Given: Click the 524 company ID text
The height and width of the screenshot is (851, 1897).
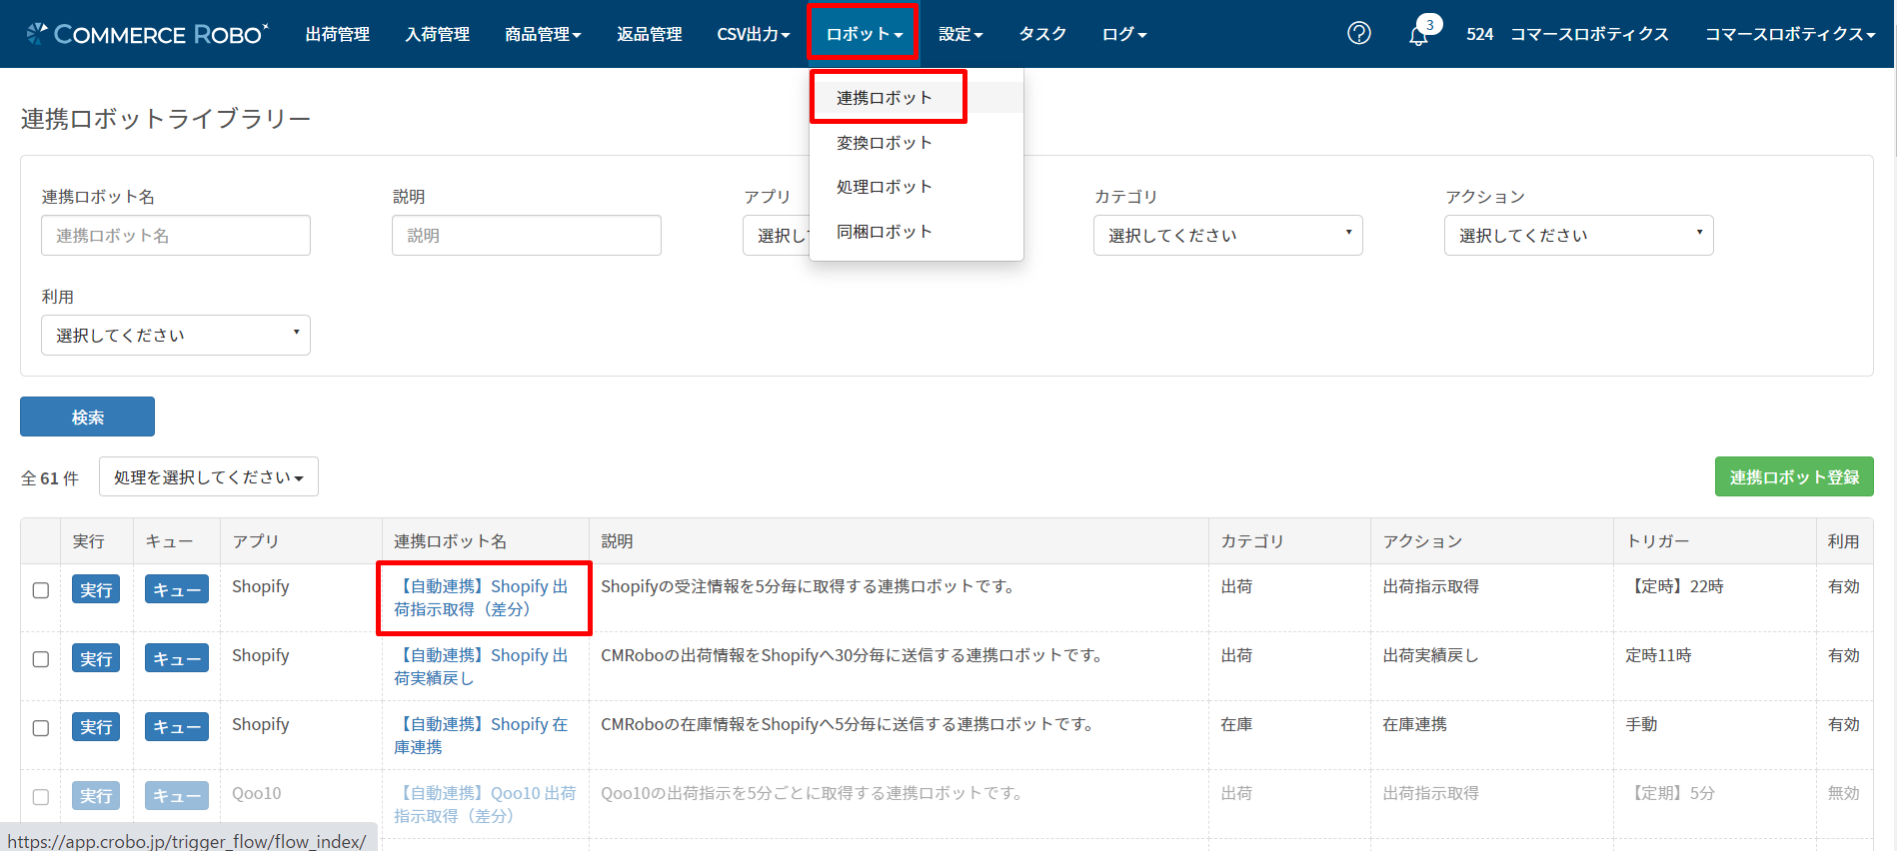Looking at the screenshot, I should pyautogui.click(x=1479, y=34).
